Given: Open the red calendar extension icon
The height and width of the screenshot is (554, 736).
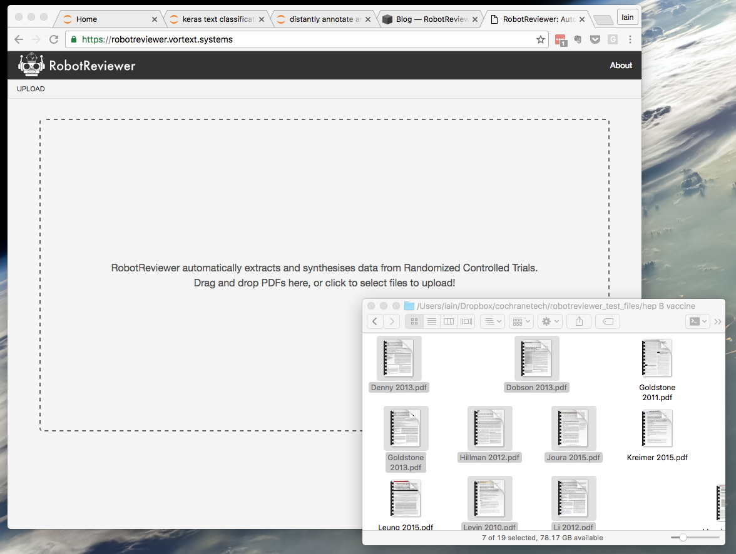Looking at the screenshot, I should tap(561, 40).
